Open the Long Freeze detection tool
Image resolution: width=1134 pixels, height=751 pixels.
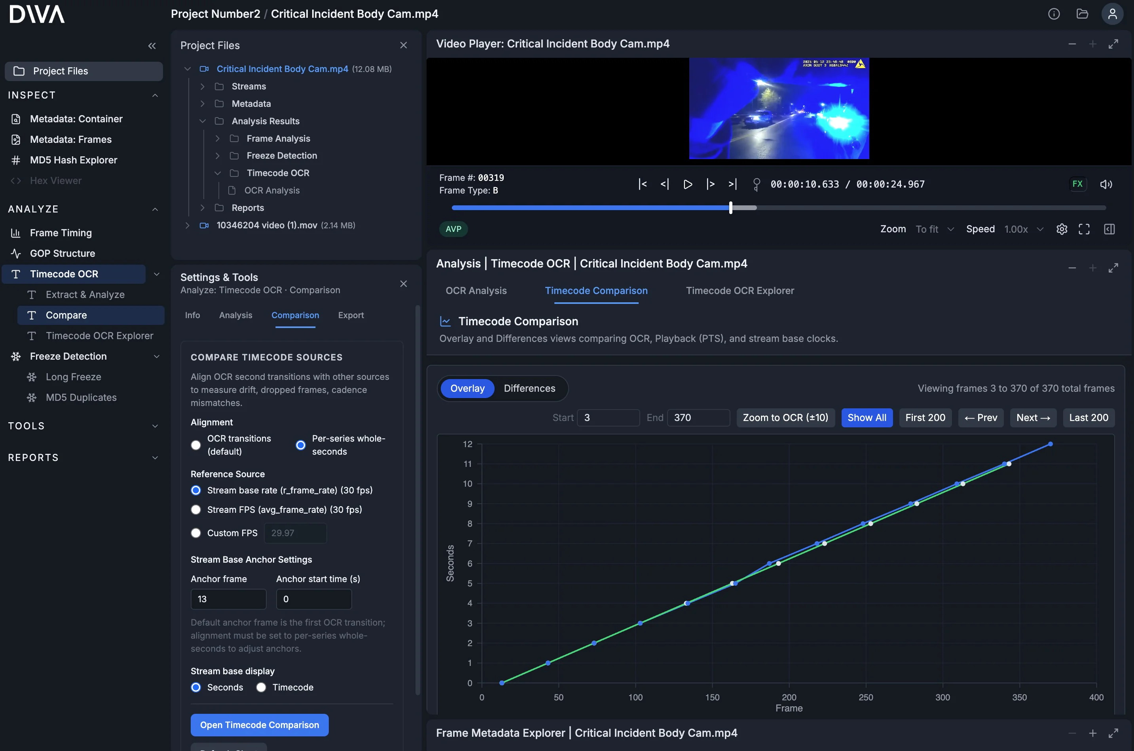[72, 377]
